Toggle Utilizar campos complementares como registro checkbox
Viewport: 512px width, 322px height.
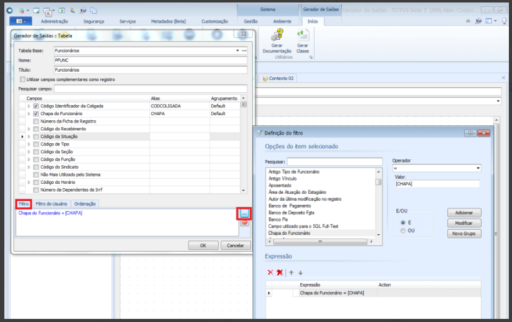coord(22,79)
